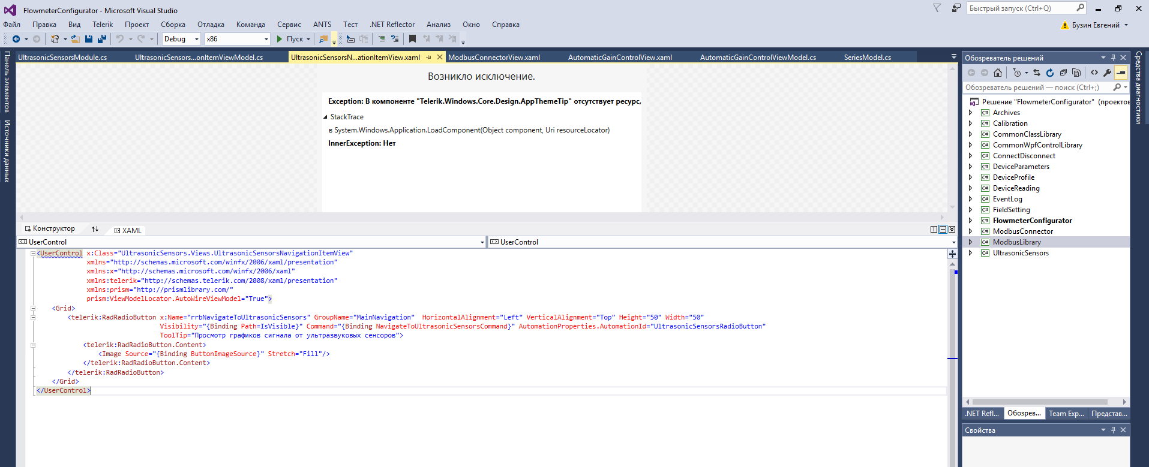Click the swap panes arrows icon
The height and width of the screenshot is (467, 1149).
pyautogui.click(x=95, y=229)
